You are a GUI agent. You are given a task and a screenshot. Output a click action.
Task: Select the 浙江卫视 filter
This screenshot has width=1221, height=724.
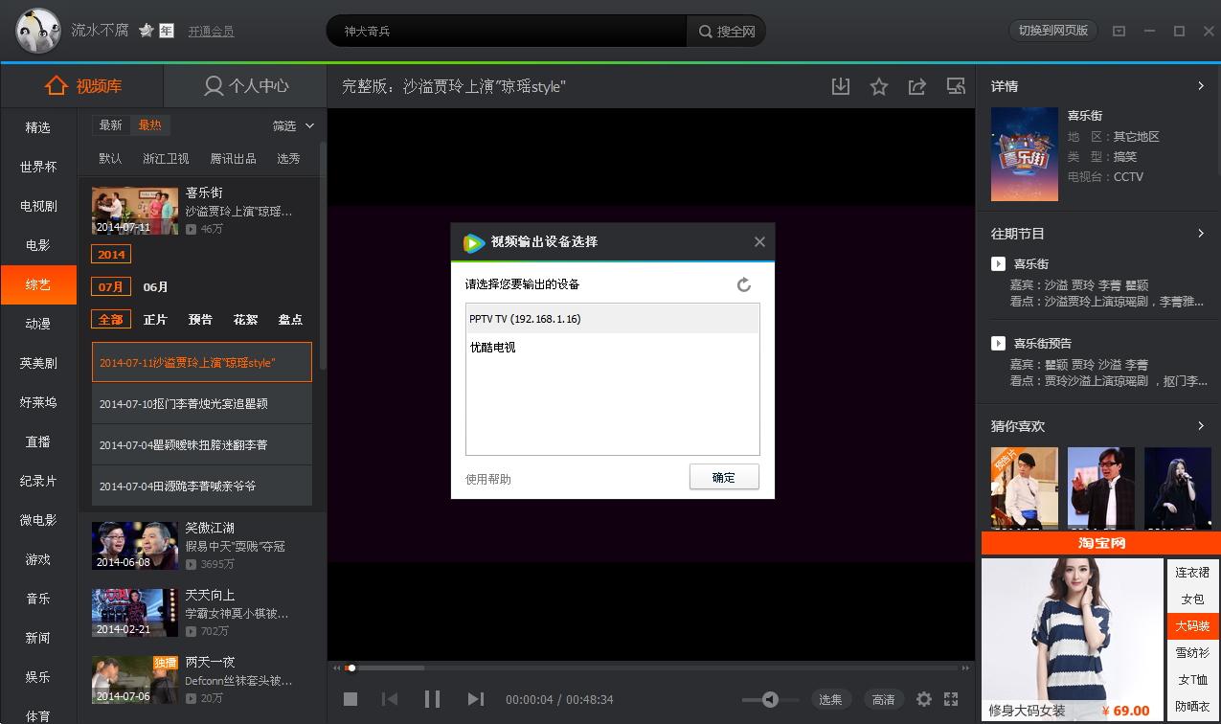[x=166, y=158]
